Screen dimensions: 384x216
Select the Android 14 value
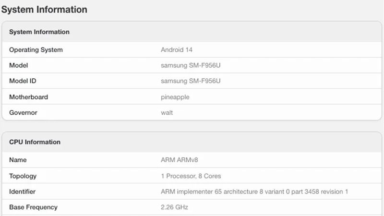[x=177, y=50]
